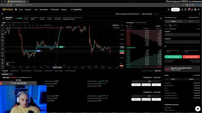Switch positions view to Lite
The width and height of the screenshot is (202, 113).
11,74
